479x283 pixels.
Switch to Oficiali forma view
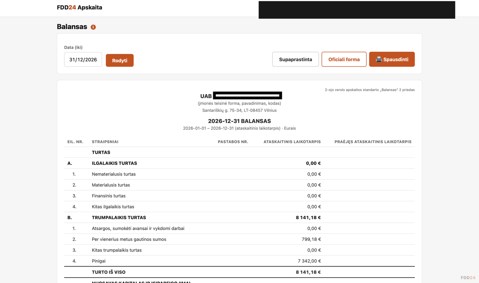coord(344,60)
